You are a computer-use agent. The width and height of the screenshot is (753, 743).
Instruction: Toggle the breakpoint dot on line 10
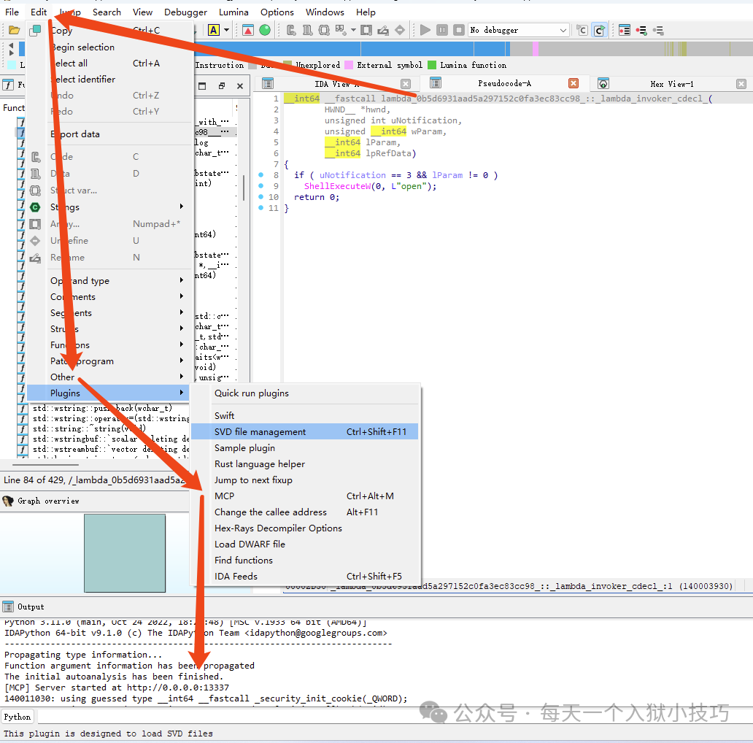point(261,197)
